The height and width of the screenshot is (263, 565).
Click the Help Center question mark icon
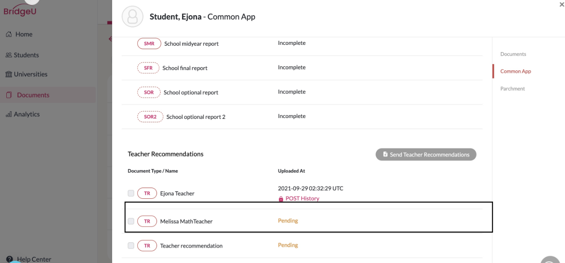pos(9,259)
